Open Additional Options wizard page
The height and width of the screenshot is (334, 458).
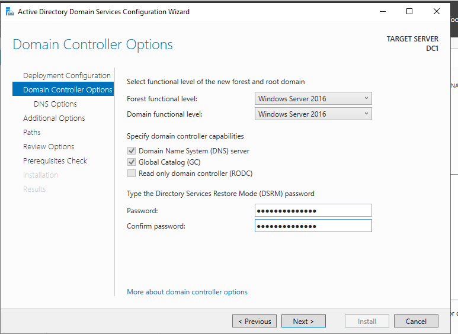click(x=54, y=118)
